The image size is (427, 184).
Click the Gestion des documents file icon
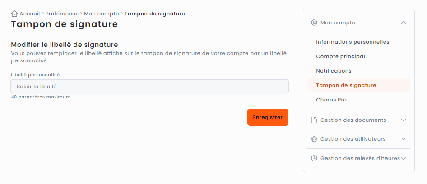click(x=314, y=120)
